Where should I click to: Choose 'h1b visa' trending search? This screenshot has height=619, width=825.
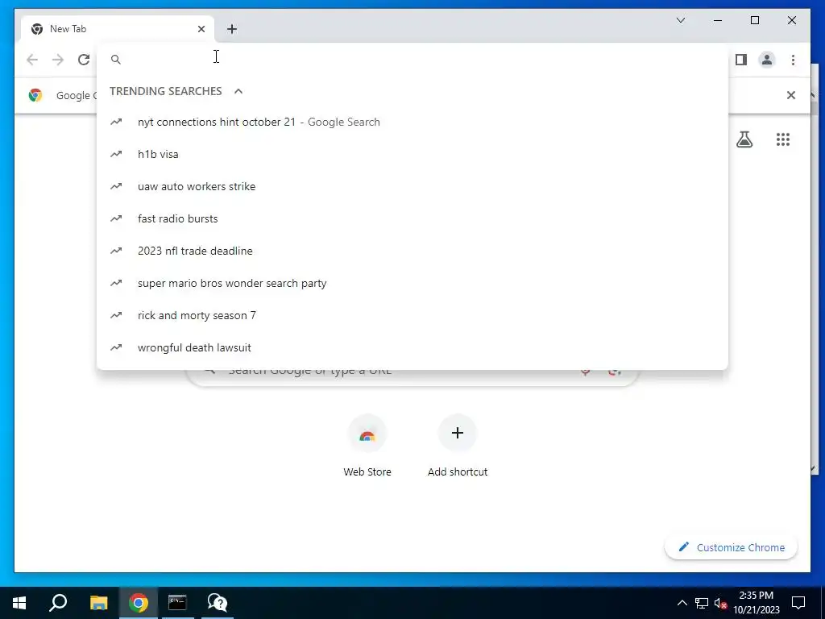[x=412, y=154]
